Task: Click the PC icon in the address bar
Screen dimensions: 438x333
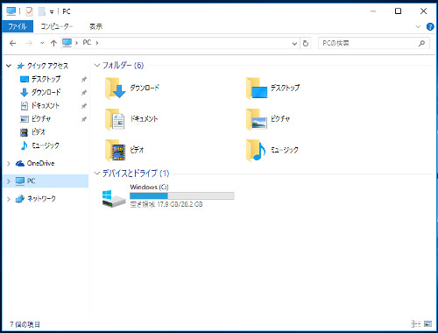Action: 67,43
